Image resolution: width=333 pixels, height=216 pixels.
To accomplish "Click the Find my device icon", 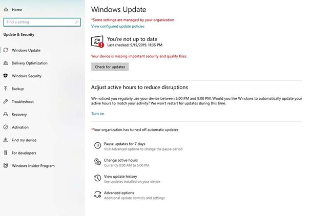I will pyautogui.click(x=6, y=140).
